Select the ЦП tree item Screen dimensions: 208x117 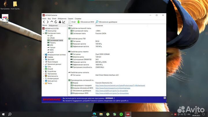[50, 36]
